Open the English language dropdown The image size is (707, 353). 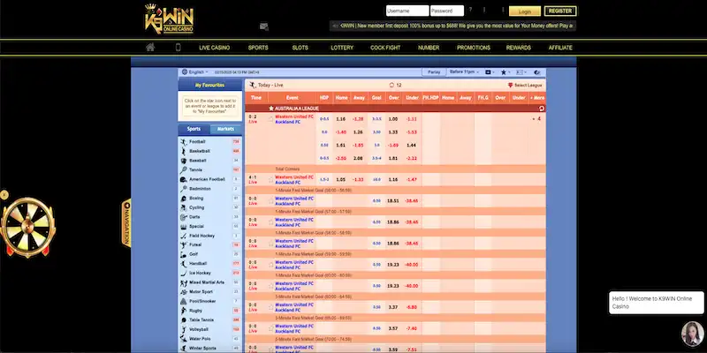pos(194,71)
